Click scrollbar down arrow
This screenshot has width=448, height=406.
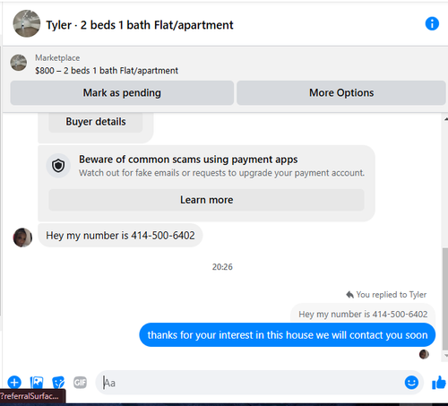click(x=445, y=356)
